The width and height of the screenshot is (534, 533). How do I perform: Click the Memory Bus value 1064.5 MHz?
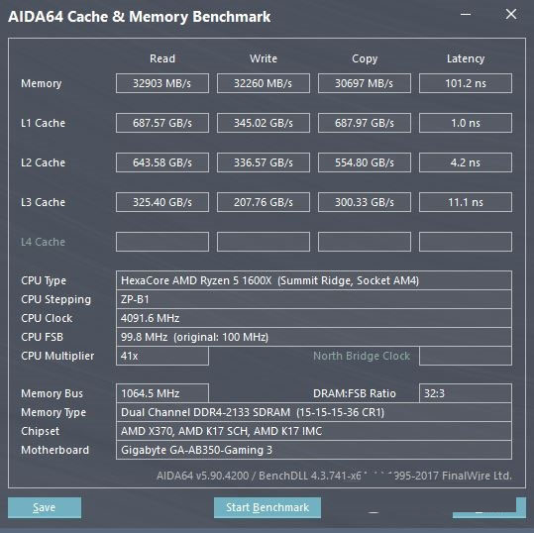tap(162, 393)
